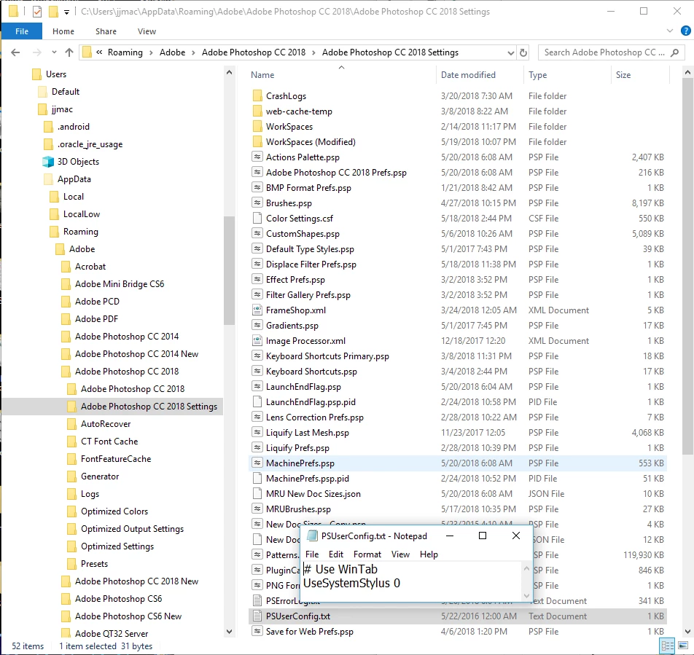This screenshot has height=655, width=694.
Task: Open Customize Quick Access Toolbar dropdown
Action: [x=66, y=12]
